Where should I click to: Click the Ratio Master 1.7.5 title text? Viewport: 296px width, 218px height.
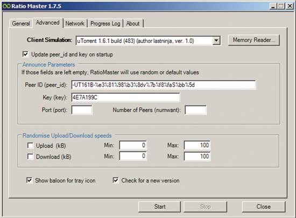click(36, 6)
